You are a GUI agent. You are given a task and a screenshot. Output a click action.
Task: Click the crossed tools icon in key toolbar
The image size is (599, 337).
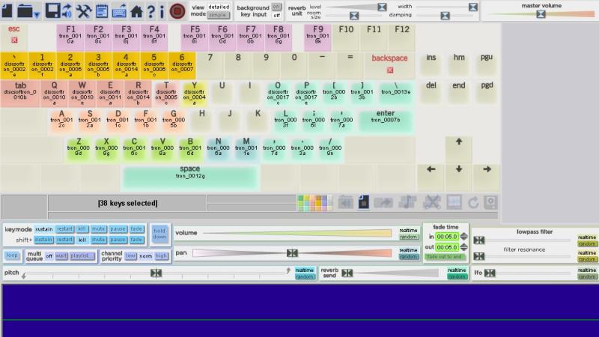(x=432, y=202)
